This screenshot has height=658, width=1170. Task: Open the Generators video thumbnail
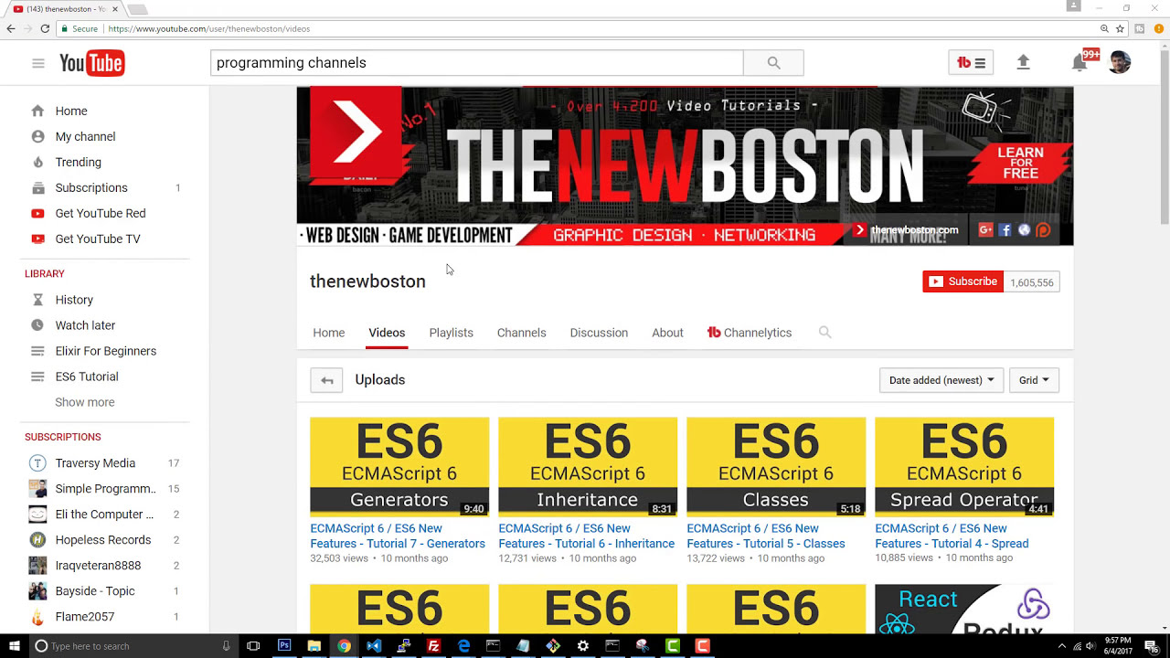coord(399,467)
